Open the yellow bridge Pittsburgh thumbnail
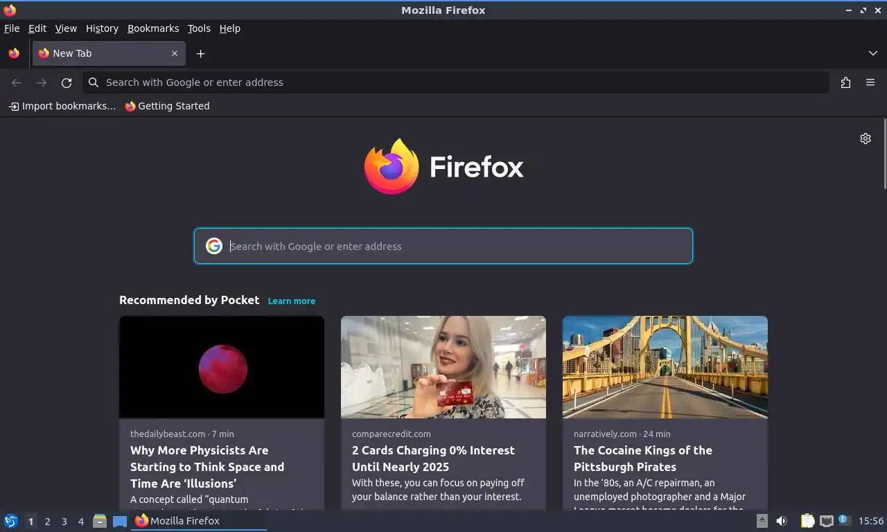Viewport: 887px width, 532px height. coord(665,367)
